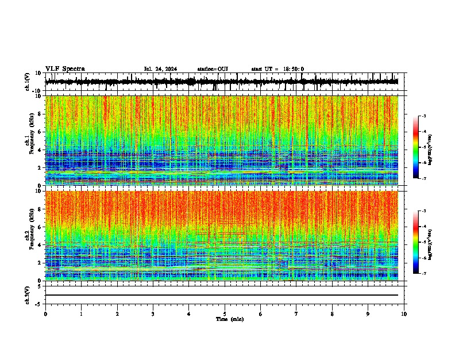Click the time axis tick label 7
This screenshot has width=455, height=352.
click(296, 314)
